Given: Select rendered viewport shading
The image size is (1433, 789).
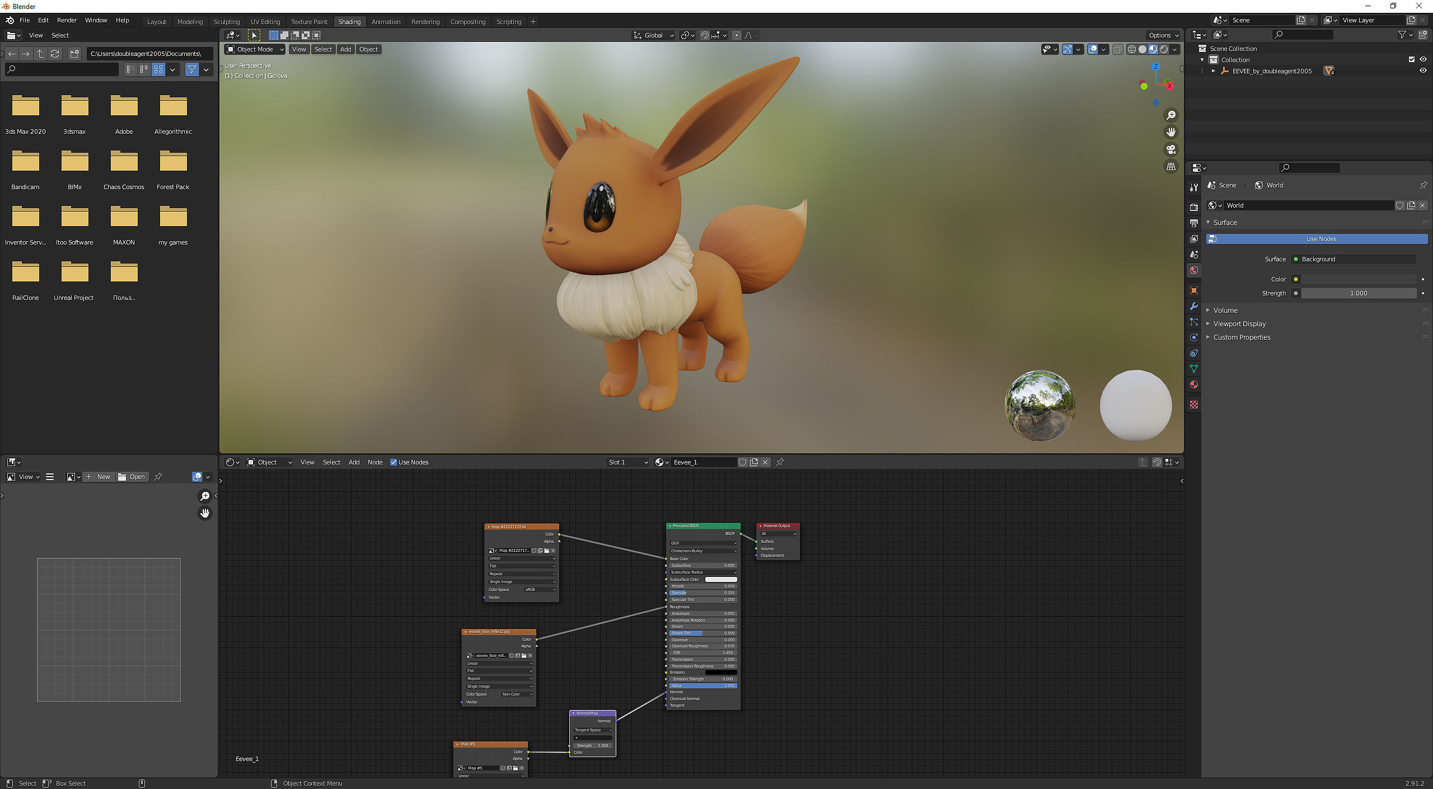Looking at the screenshot, I should (1164, 49).
